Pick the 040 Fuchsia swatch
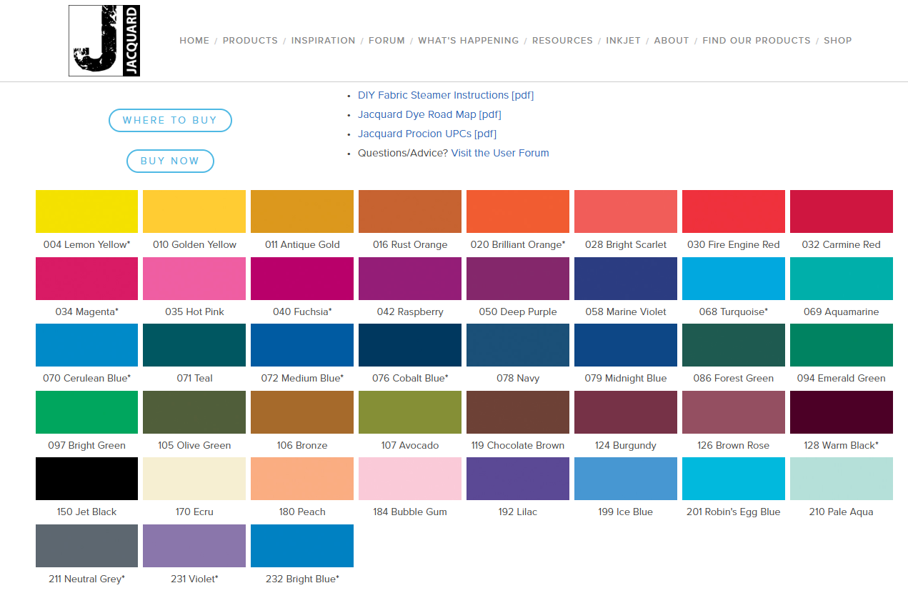The width and height of the screenshot is (908, 593). pos(302,279)
